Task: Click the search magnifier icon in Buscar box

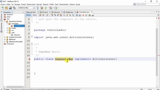Action: [x=134, y=4]
